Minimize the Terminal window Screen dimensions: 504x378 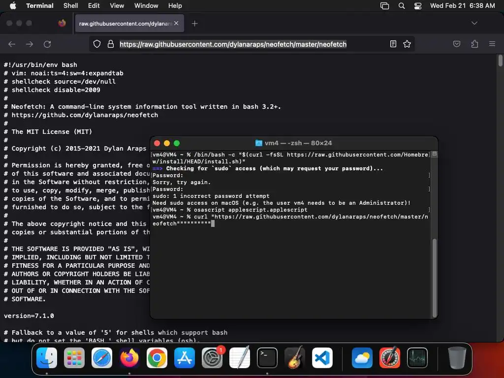(167, 143)
